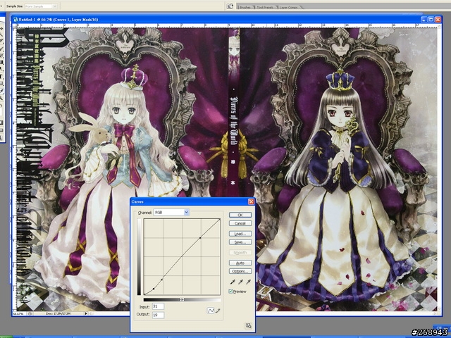The image size is (451, 338).
Task: Click the Load... button
Action: [x=240, y=234]
